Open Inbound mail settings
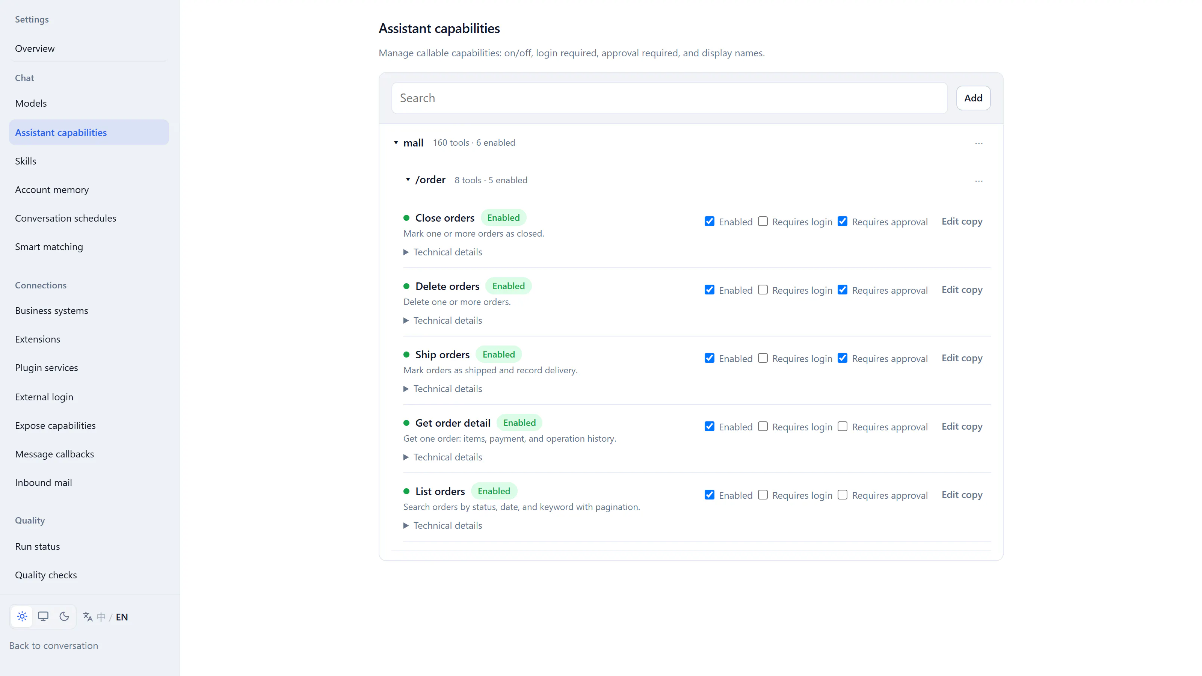 coord(89,483)
